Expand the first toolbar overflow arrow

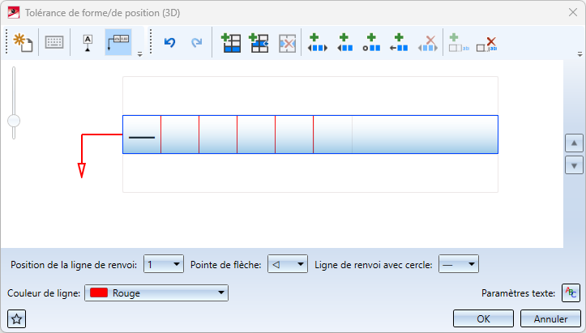139,54
